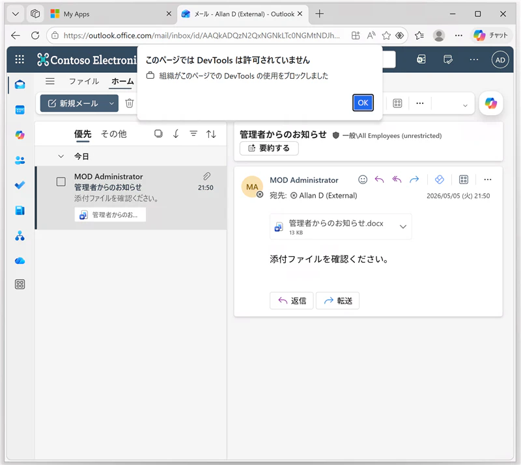Open the OneNote feed icon in the header

[x=421, y=59]
